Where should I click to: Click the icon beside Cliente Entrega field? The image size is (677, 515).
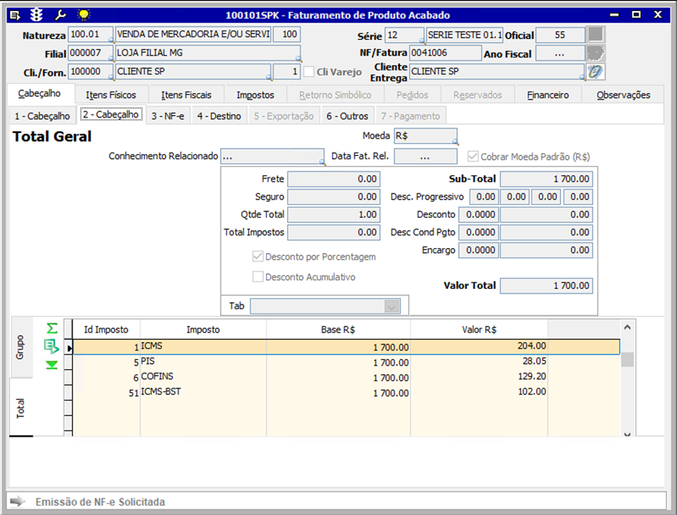[x=596, y=72]
